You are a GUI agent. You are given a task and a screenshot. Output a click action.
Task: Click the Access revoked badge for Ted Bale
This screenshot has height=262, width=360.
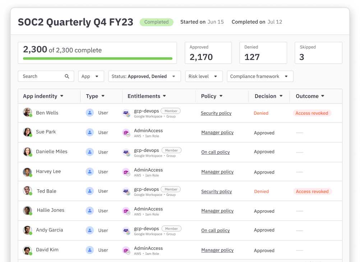(312, 192)
